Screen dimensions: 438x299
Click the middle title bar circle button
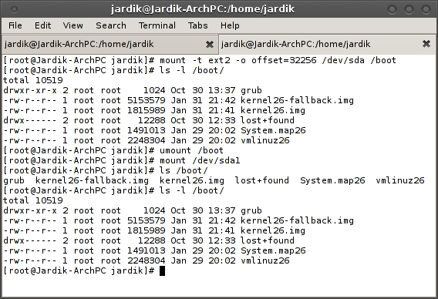pyautogui.click(x=409, y=9)
